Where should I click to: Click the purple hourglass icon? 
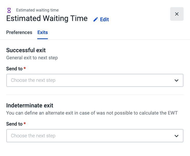(9, 10)
